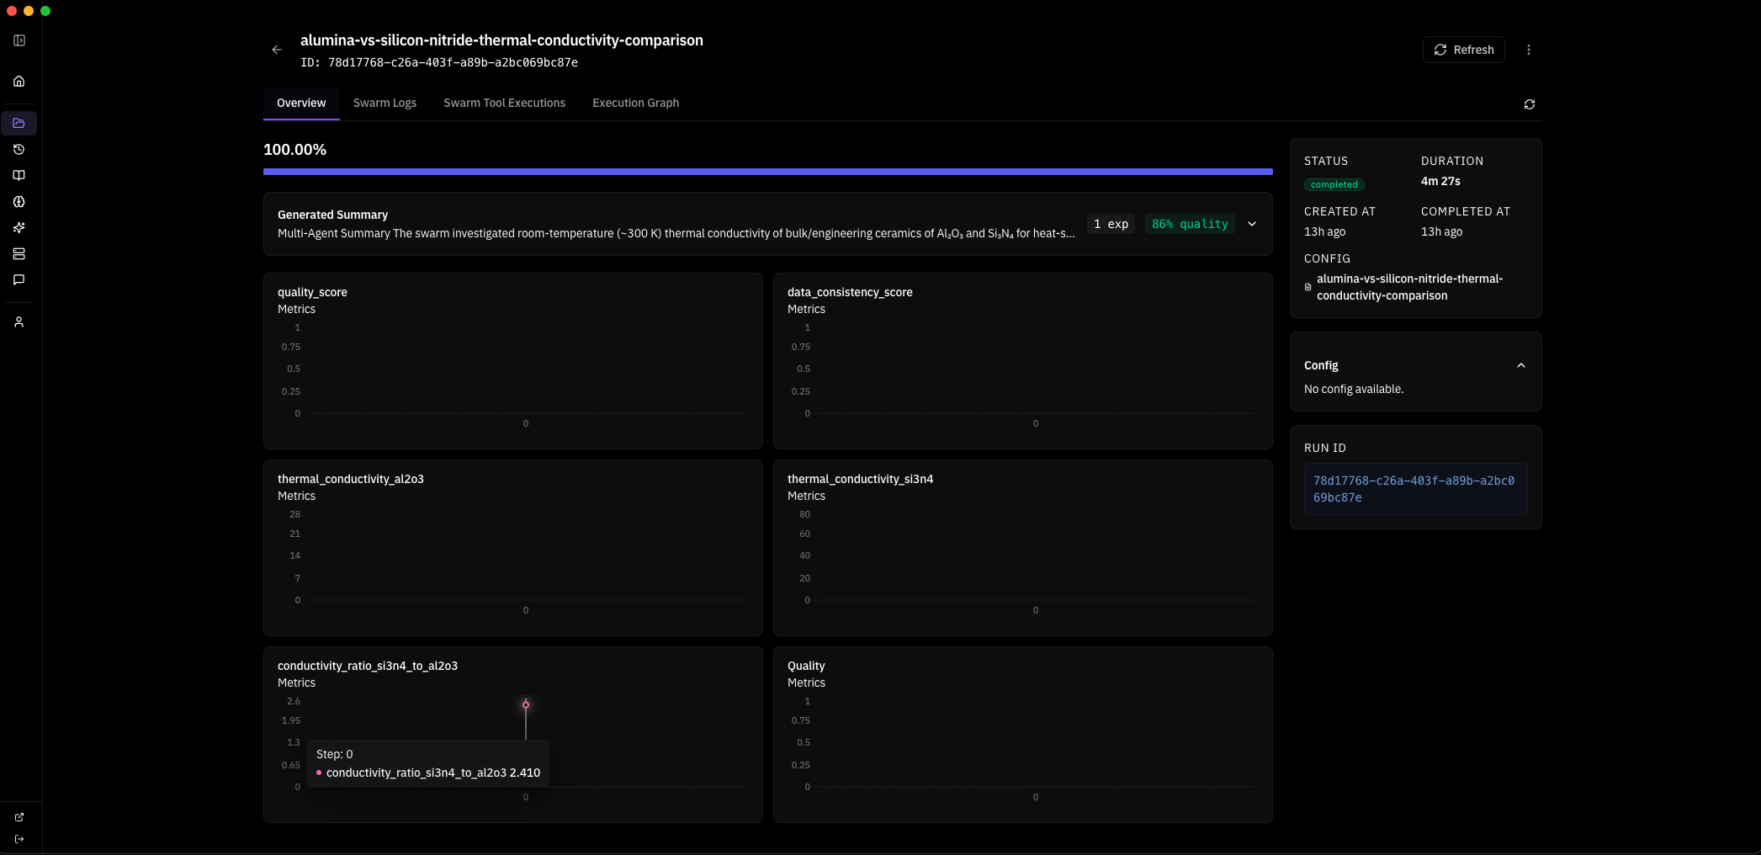This screenshot has width=1761, height=855.
Task: Click the brain icon in sidebar
Action: (19, 202)
